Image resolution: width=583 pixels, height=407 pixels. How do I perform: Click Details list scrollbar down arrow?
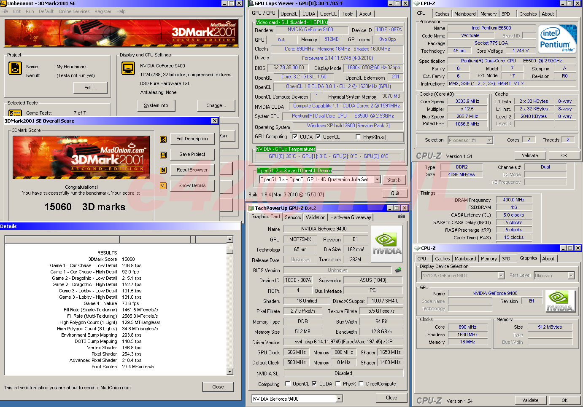pos(230,372)
